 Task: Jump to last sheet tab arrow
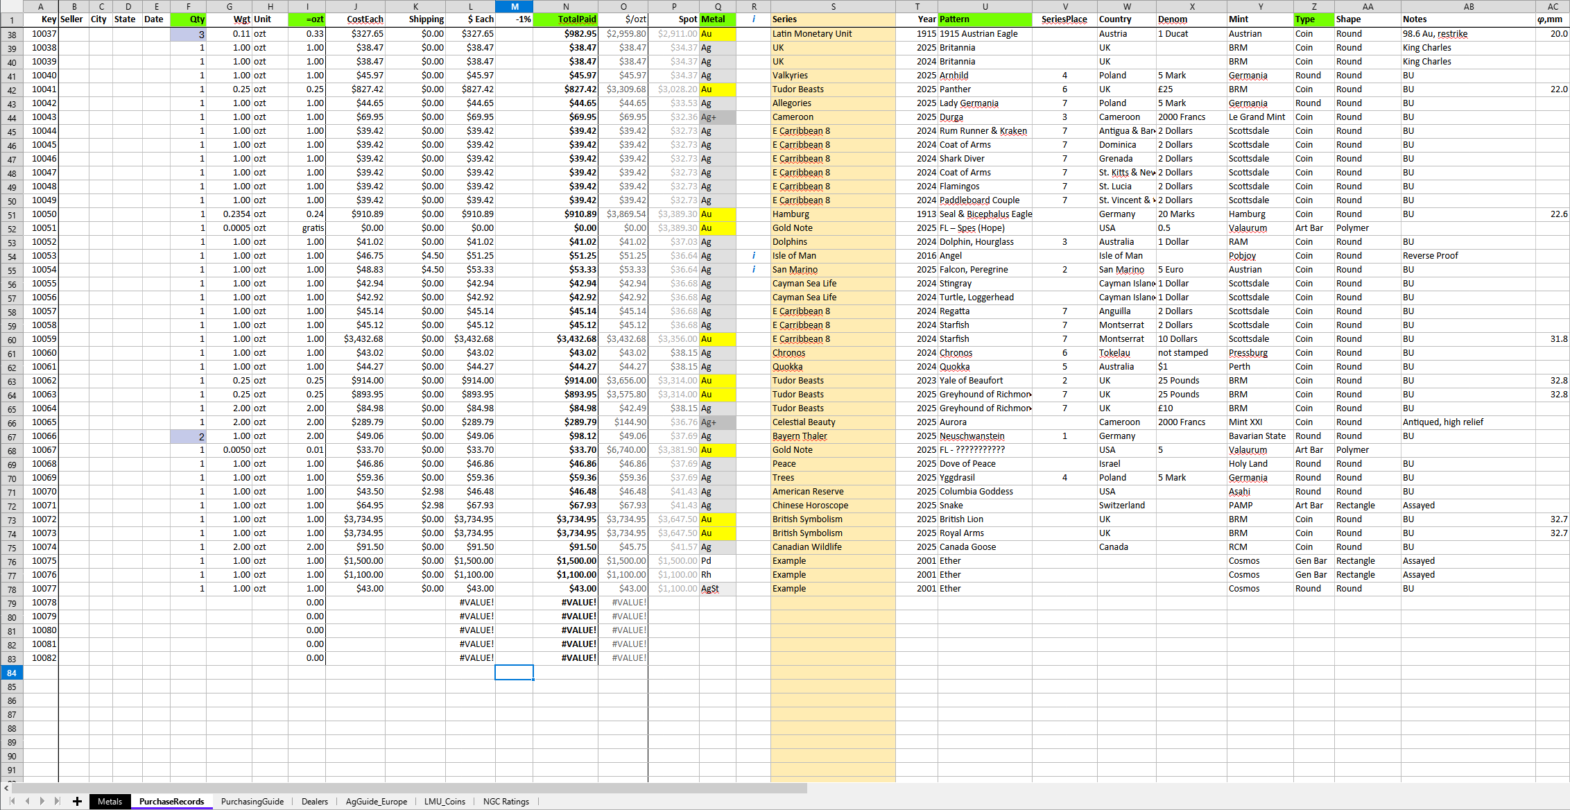(58, 802)
